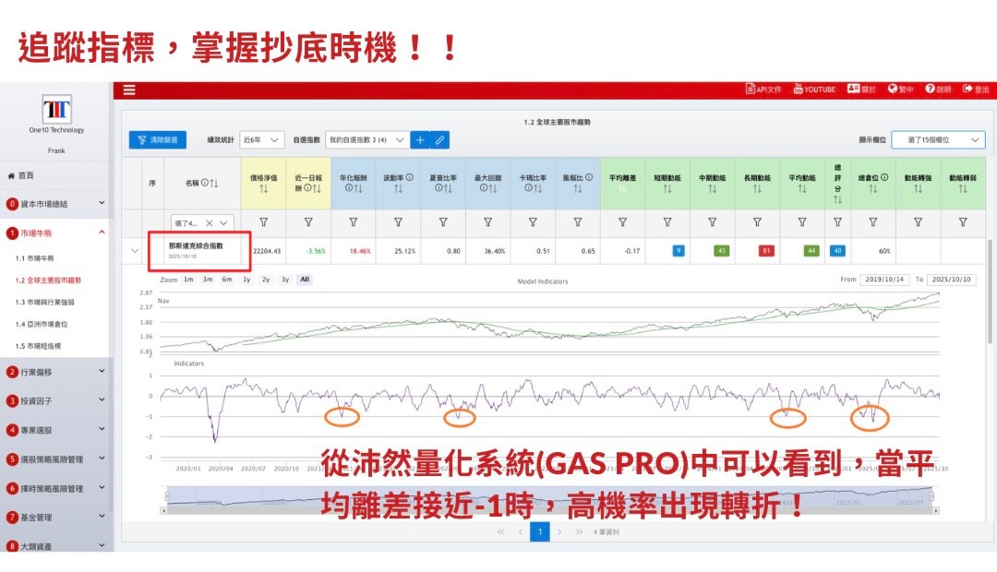Open the filter for the 波動率 column
997x572 pixels.
[x=398, y=222]
